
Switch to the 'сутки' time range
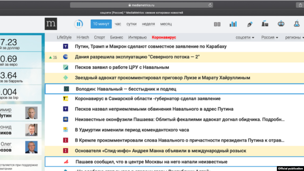point(131,24)
